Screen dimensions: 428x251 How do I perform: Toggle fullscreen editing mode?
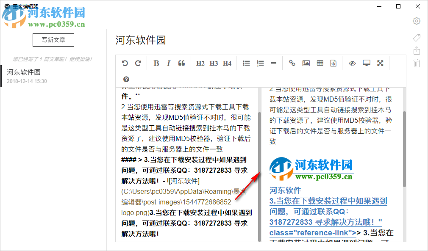(380, 63)
